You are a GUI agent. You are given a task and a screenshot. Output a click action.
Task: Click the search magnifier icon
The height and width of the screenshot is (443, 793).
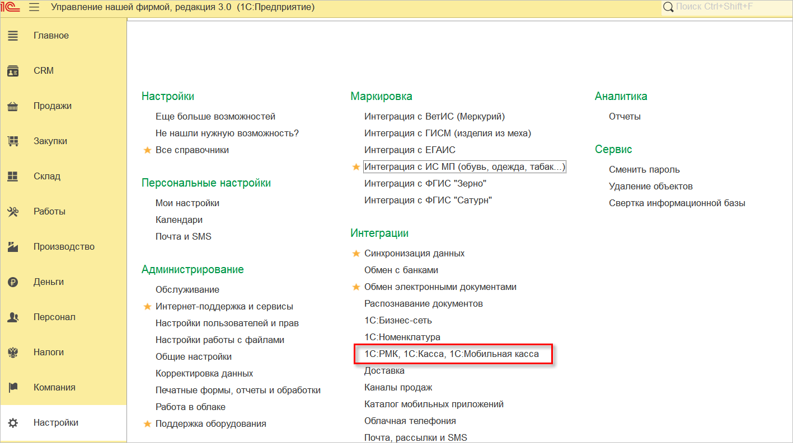coord(668,7)
